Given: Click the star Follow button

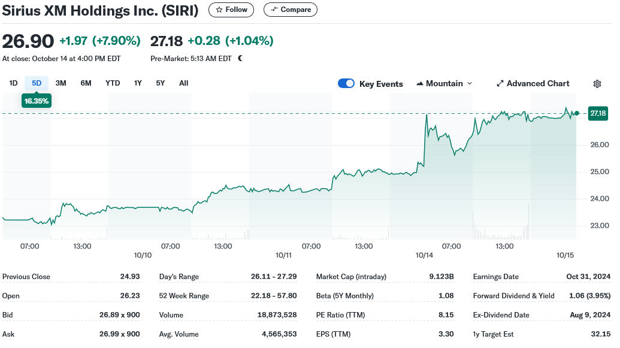Looking at the screenshot, I should (231, 10).
